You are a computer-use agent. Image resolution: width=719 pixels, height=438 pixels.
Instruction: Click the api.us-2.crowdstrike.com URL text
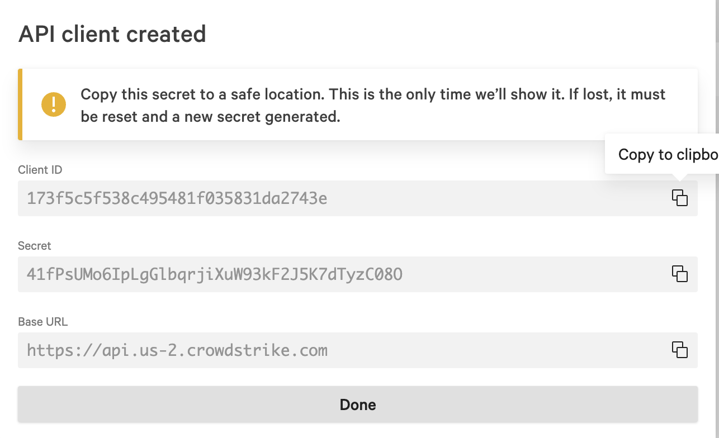click(x=177, y=350)
